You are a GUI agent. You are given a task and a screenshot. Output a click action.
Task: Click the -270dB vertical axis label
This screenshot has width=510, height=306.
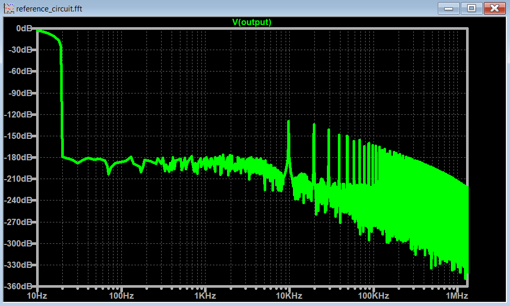coord(20,222)
